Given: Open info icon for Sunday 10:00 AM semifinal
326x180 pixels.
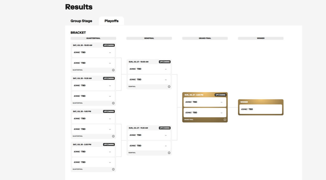Looking at the screenshot, I should 169,87.
